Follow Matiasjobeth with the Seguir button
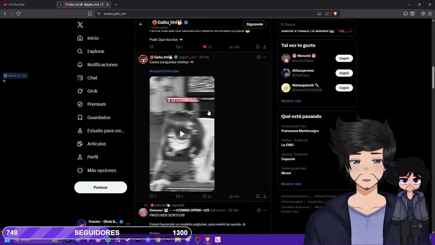This screenshot has height=245, width=435. point(344,88)
